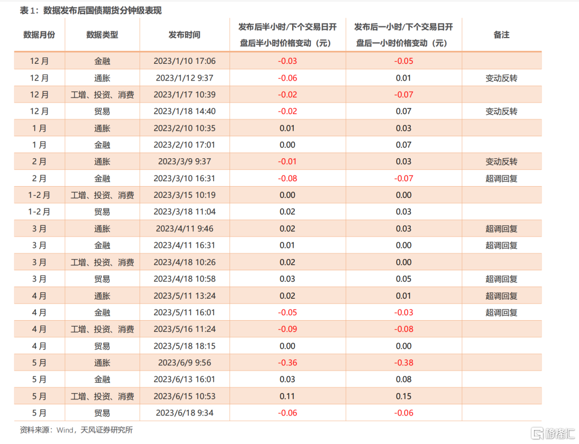Click '变动反转' remark in the 2023/1/18 row

tap(501, 111)
